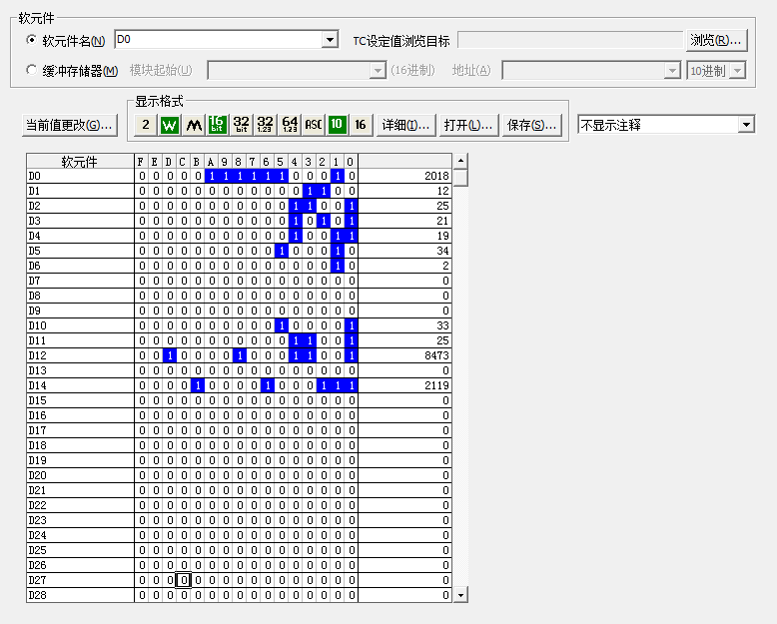Select multi-point word 'M' display icon
Viewport: 777px width, 624px height.
pos(194,125)
